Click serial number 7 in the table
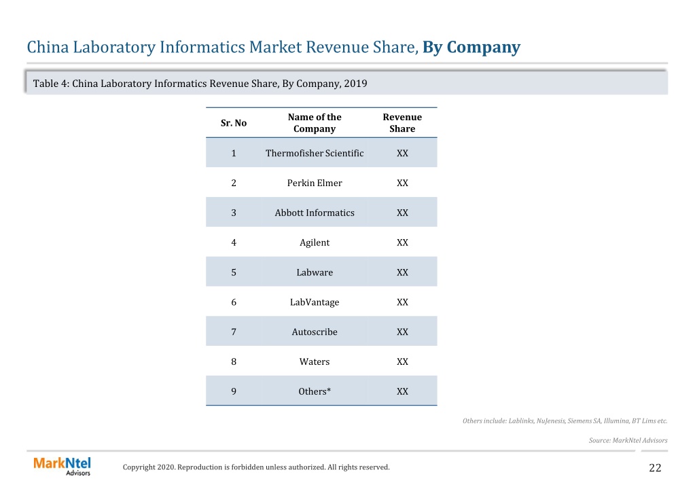This screenshot has width=695, height=481. pyautogui.click(x=234, y=332)
